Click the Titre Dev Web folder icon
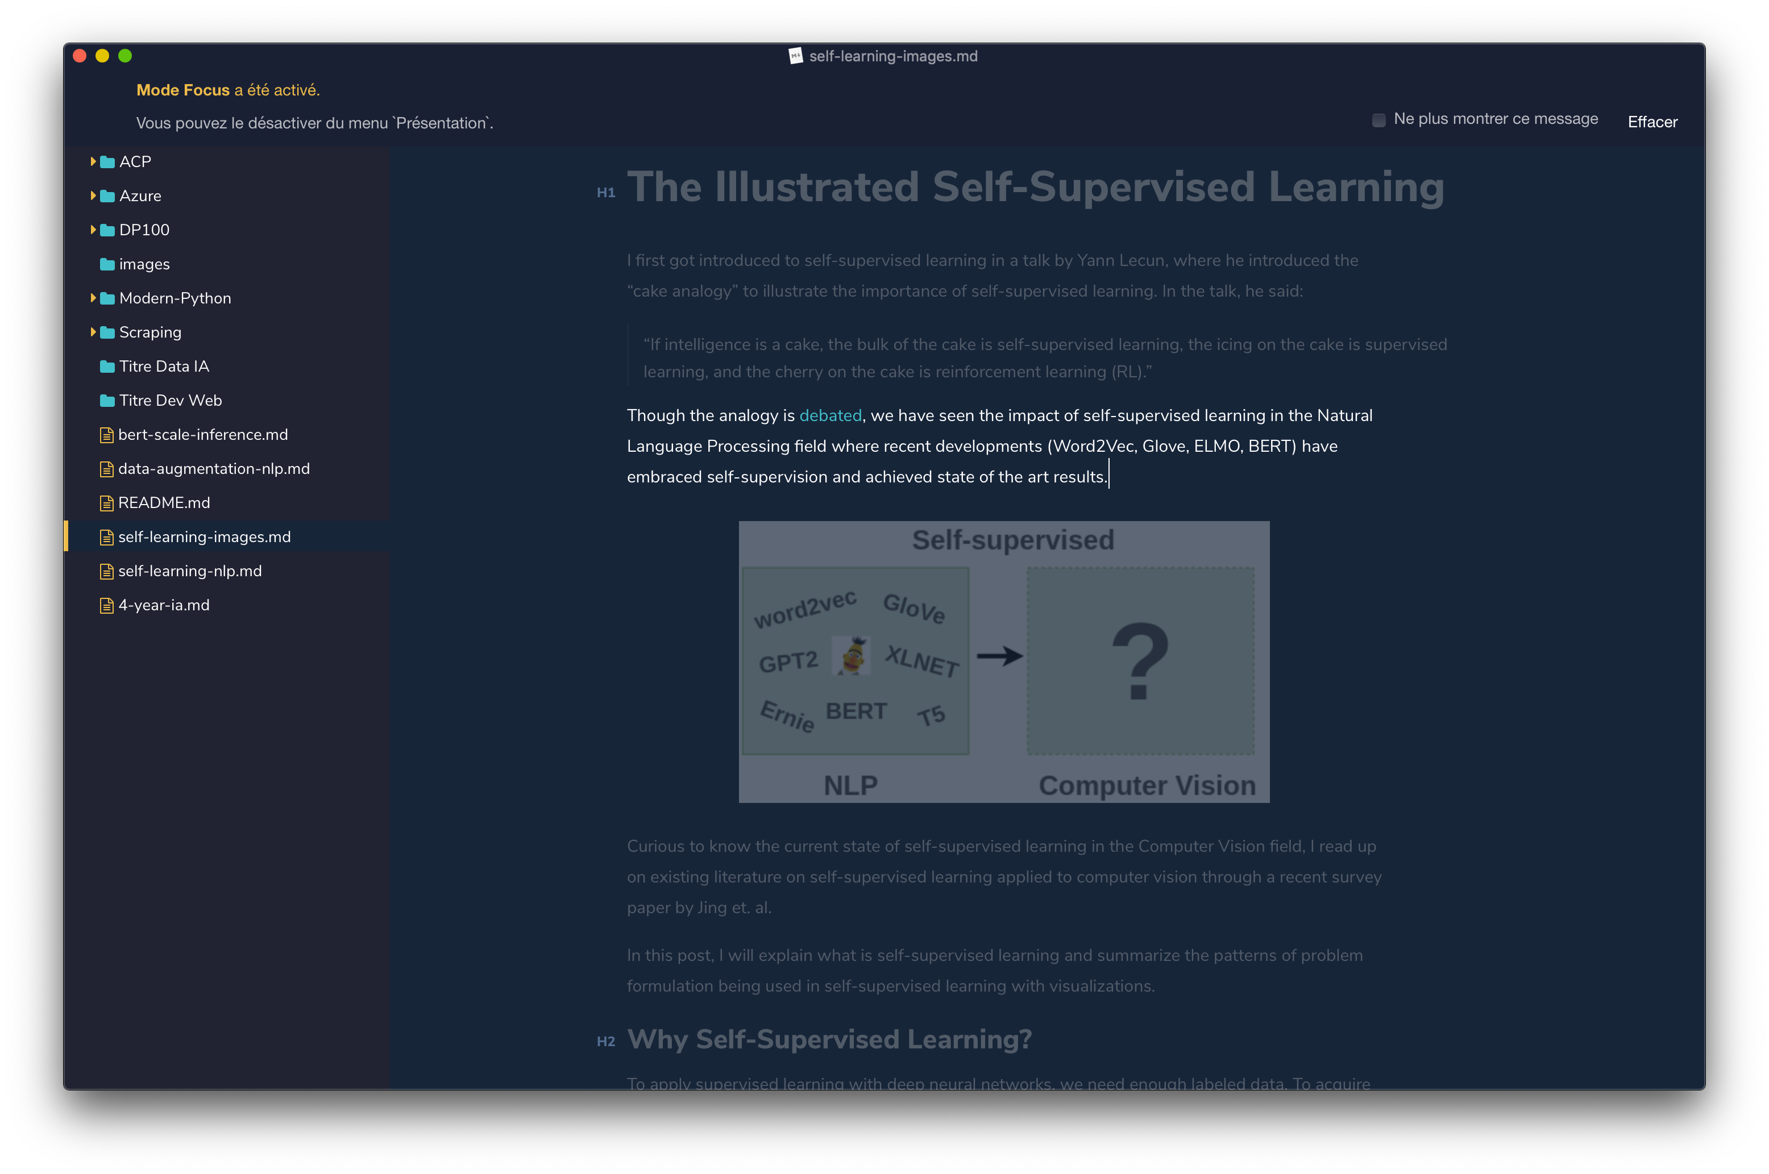Image resolution: width=1769 pixels, height=1174 pixels. tap(107, 401)
